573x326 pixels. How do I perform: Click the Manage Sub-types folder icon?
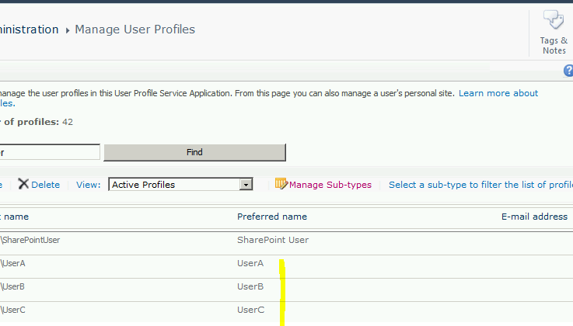(x=281, y=184)
